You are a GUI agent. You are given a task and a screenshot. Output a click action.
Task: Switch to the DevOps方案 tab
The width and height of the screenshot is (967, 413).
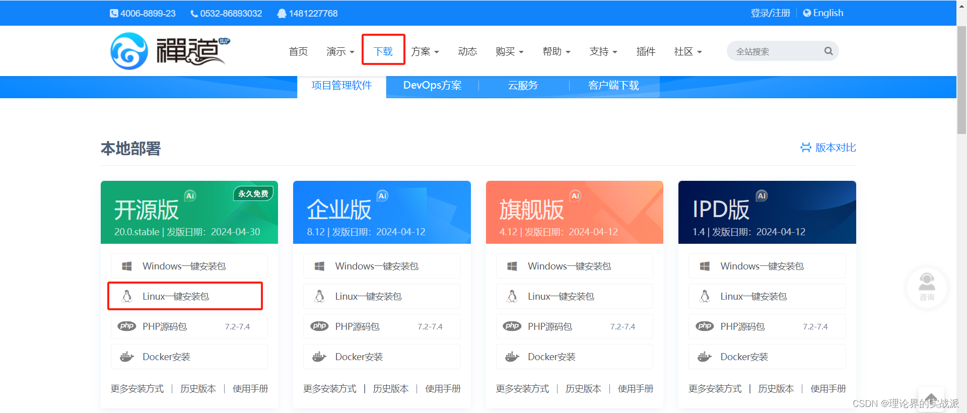click(432, 86)
